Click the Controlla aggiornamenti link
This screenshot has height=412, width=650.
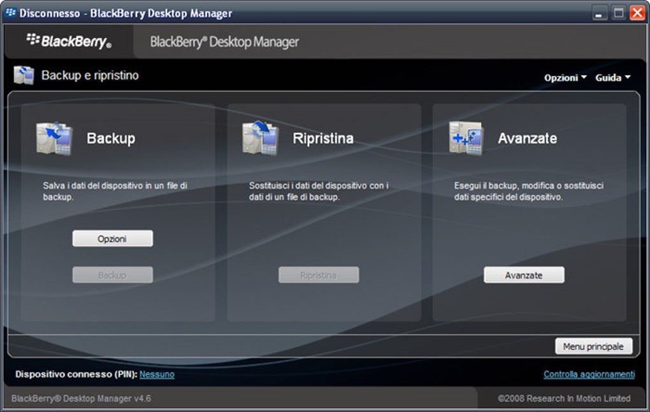point(589,374)
